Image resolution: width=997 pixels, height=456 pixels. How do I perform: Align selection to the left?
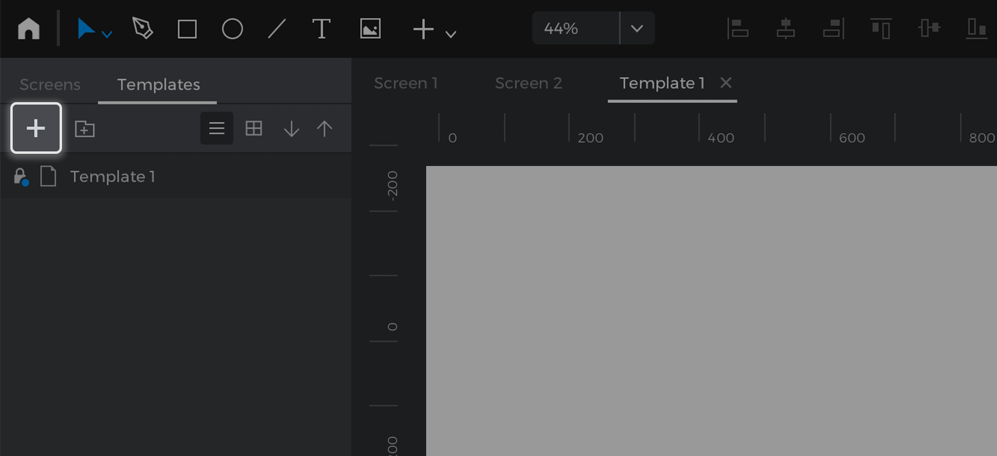(x=737, y=28)
